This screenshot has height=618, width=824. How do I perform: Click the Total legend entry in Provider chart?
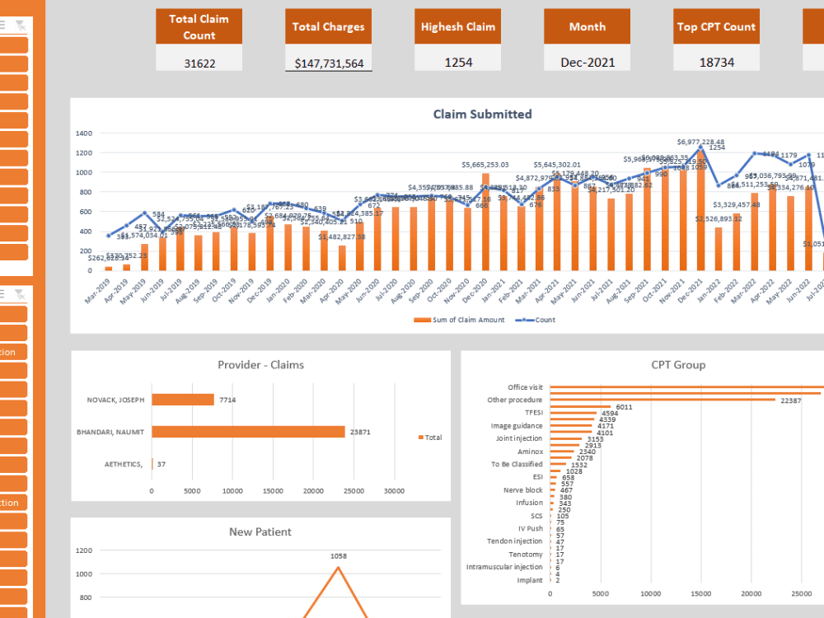430,438
